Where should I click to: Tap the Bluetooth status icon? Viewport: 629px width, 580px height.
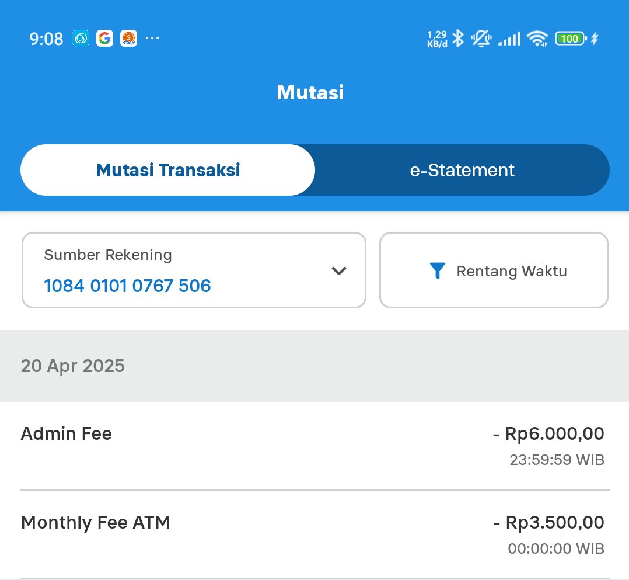(x=457, y=39)
